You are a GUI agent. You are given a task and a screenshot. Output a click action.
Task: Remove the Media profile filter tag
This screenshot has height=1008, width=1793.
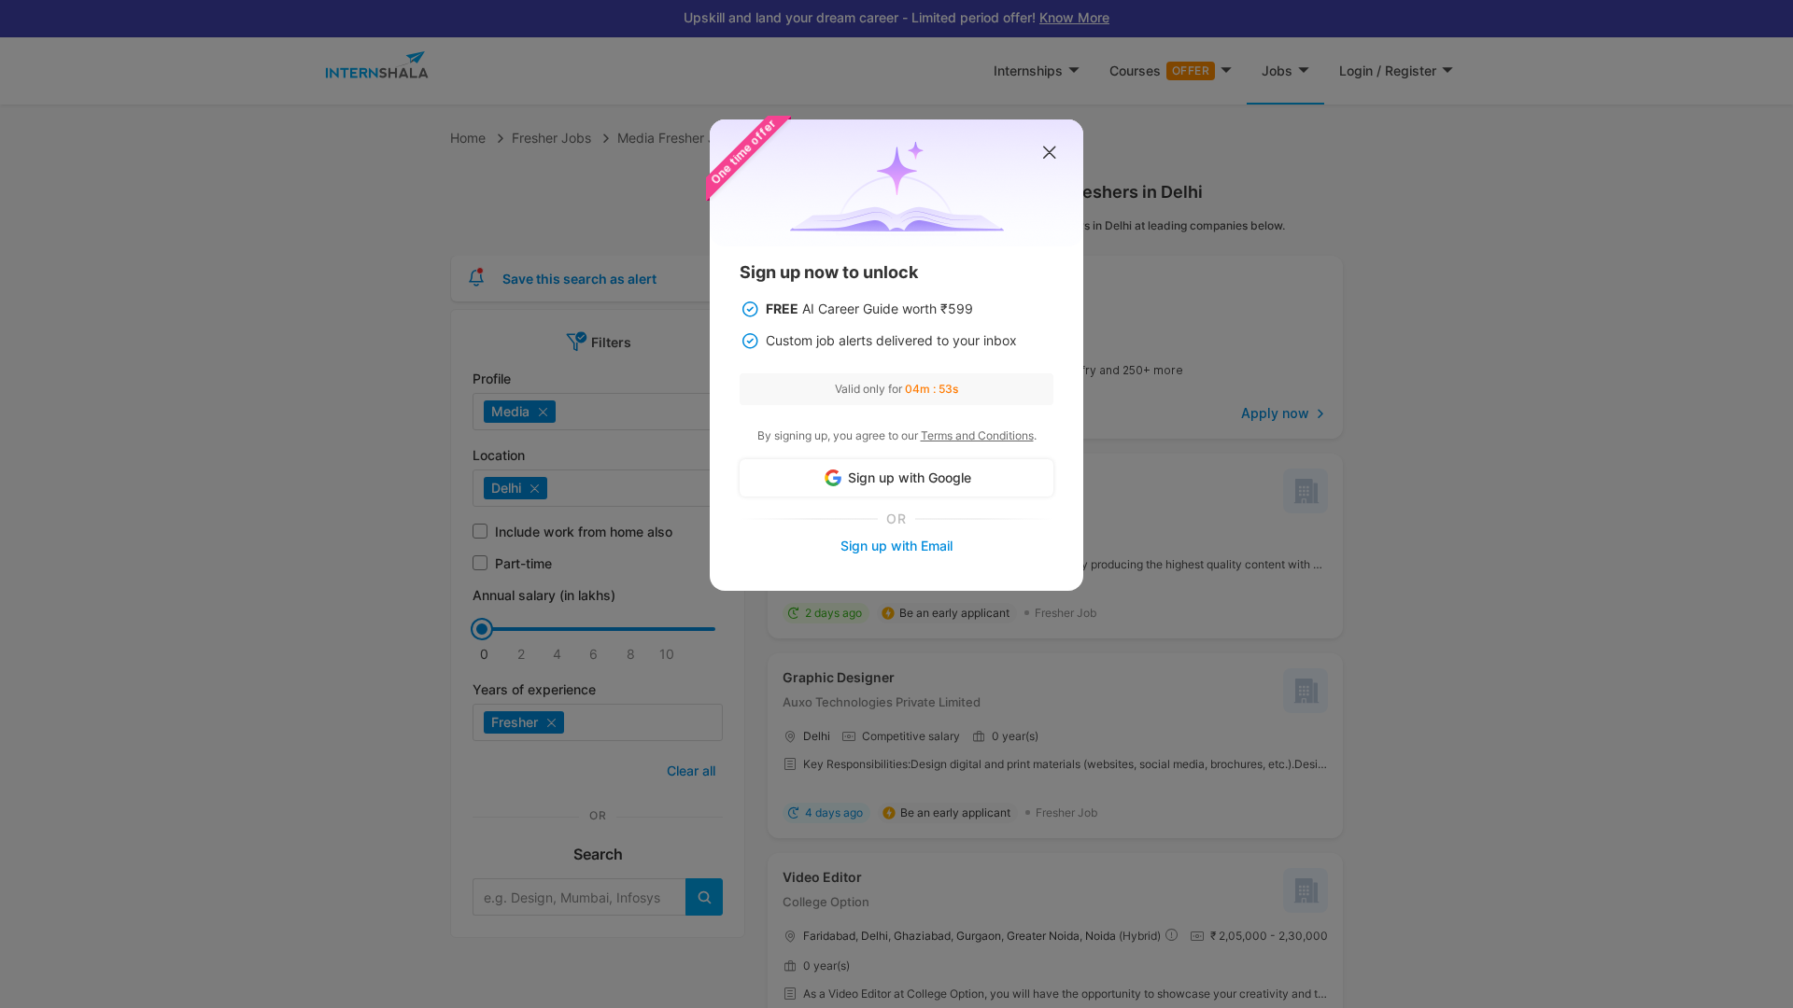[543, 412]
